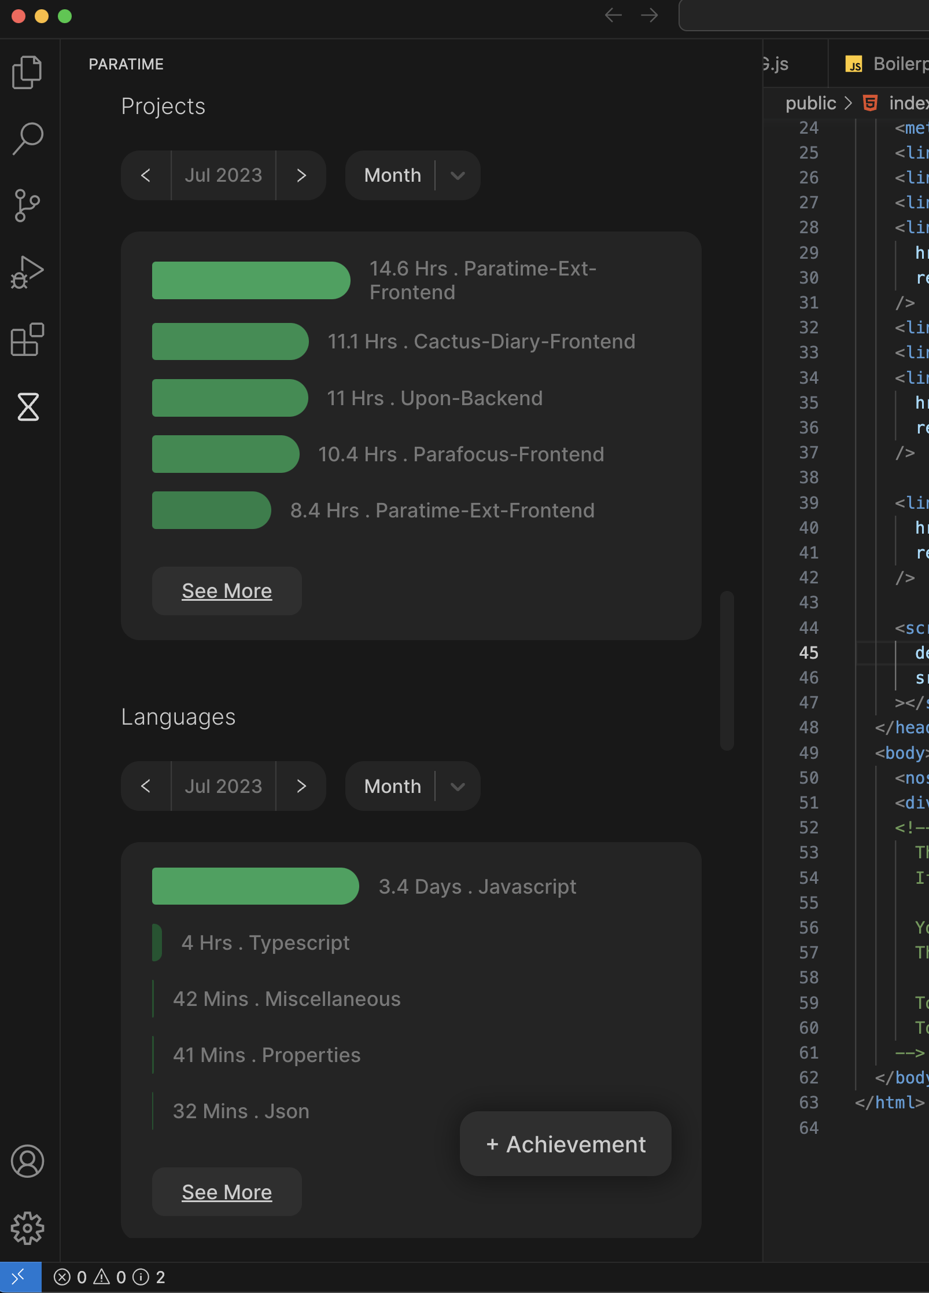Click '3.4 Days . Javascript' label

tap(478, 886)
